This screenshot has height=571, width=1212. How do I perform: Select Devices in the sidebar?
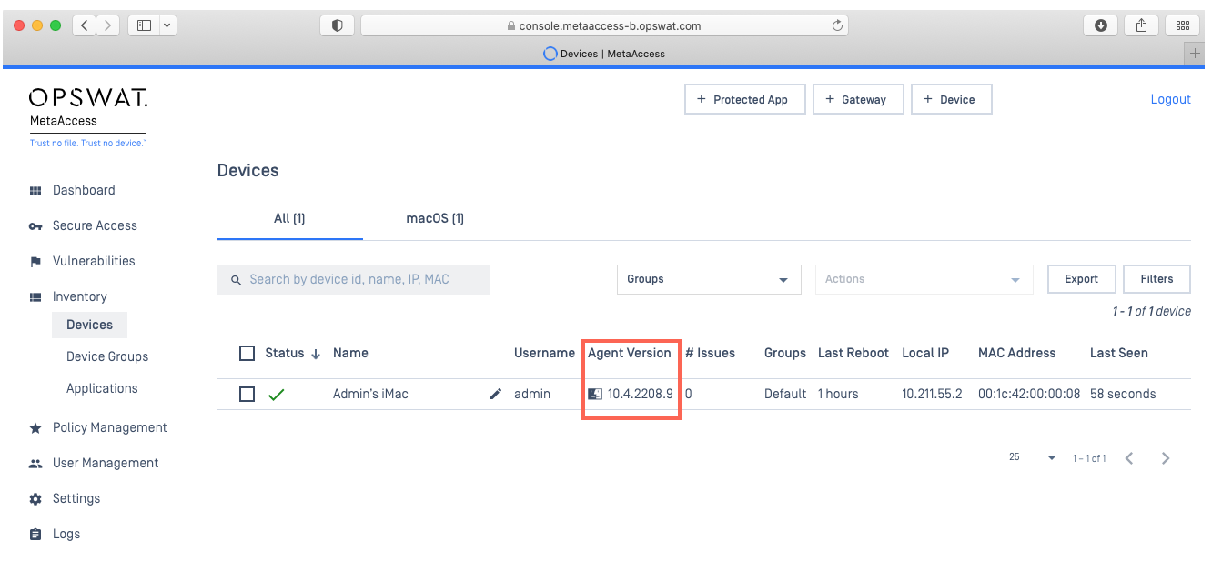pos(89,325)
